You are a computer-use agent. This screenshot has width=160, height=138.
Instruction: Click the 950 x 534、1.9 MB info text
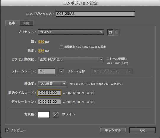[x=96, y=84]
